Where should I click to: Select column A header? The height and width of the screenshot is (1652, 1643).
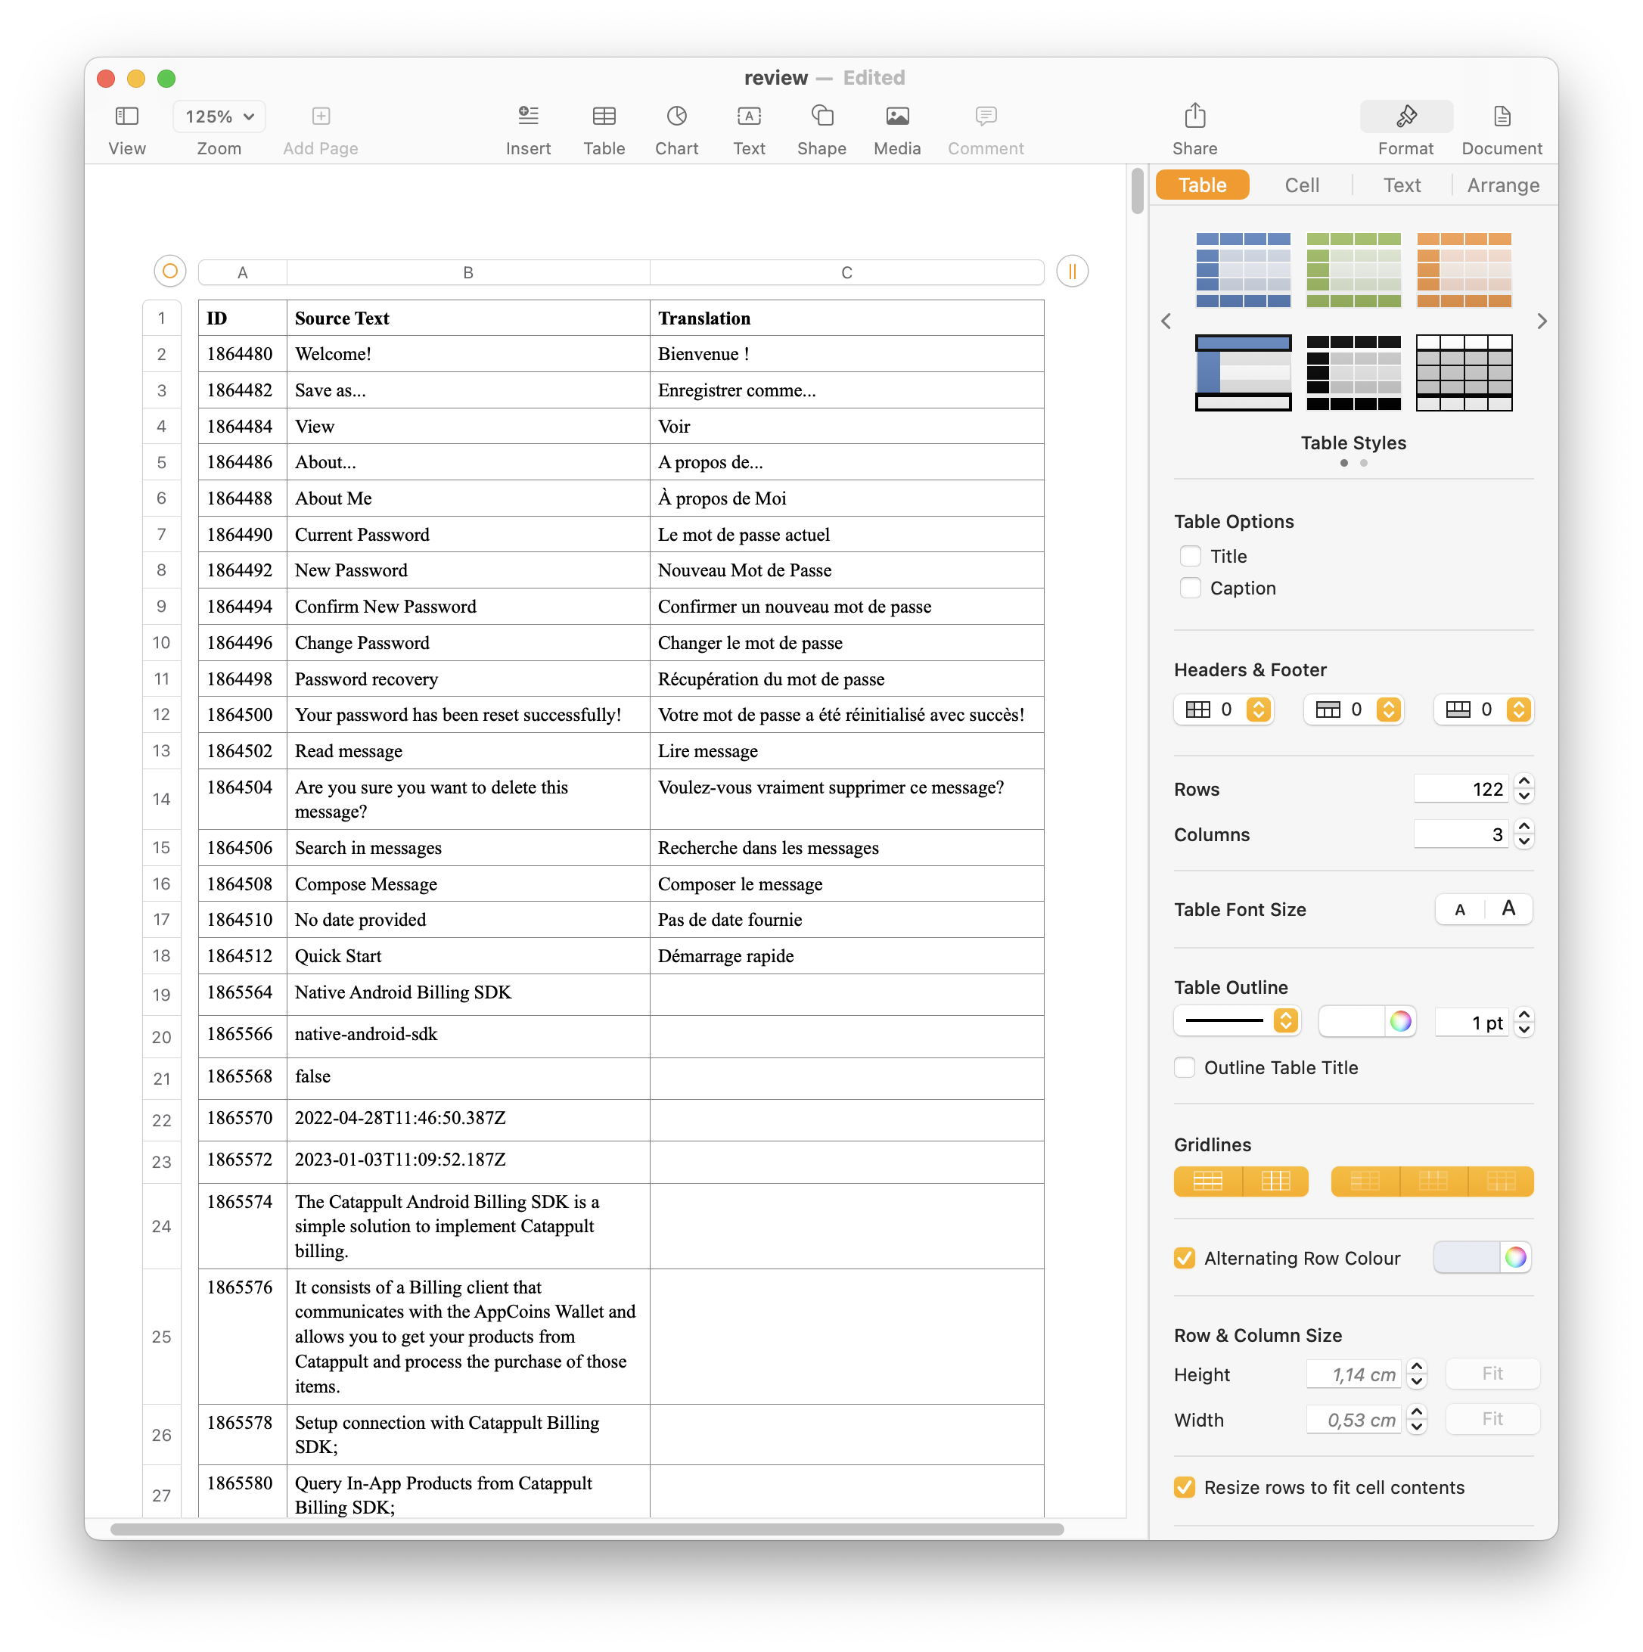click(242, 272)
